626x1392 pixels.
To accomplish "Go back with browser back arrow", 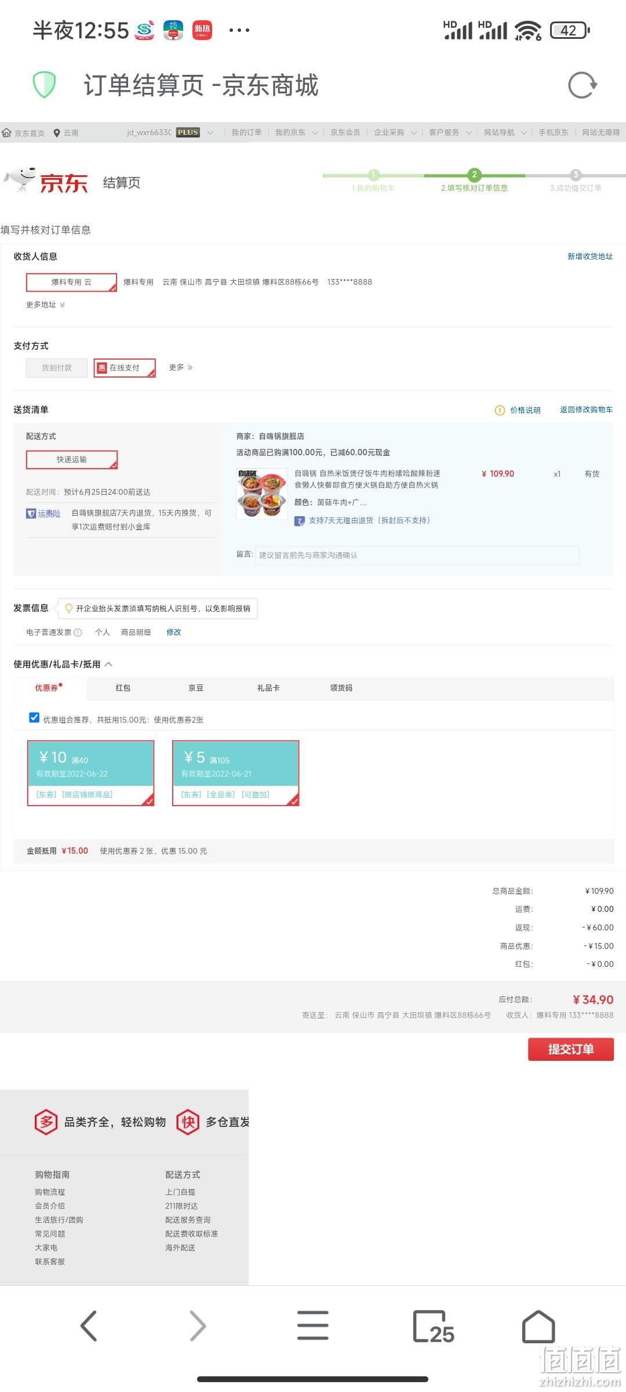I will pyautogui.click(x=88, y=1326).
